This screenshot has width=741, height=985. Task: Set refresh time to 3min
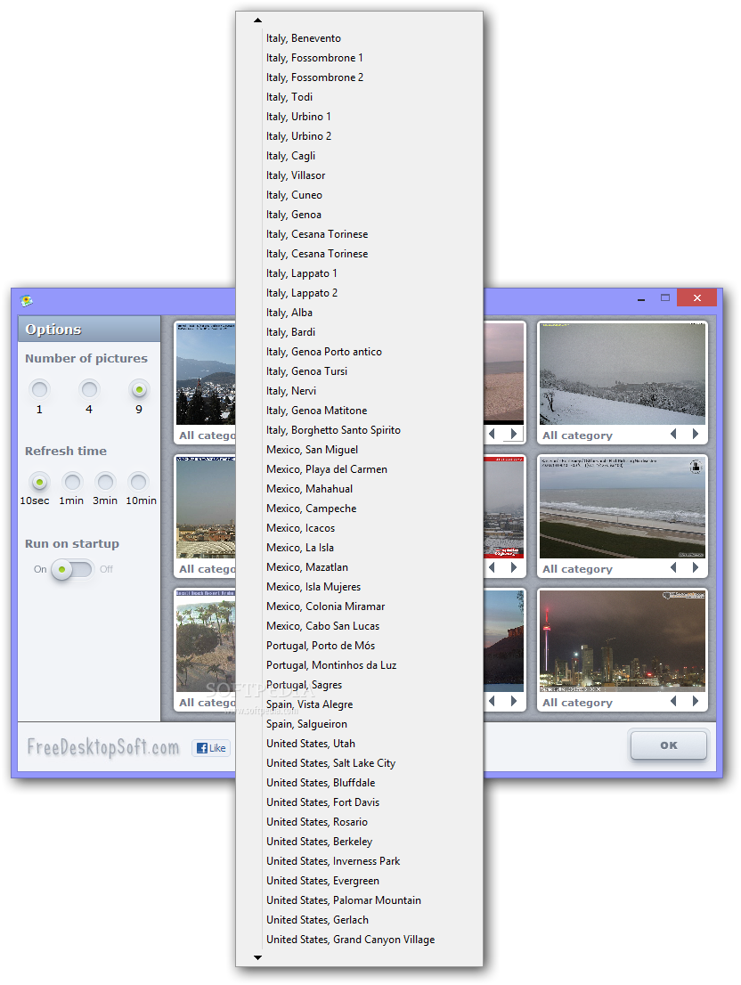tap(105, 482)
